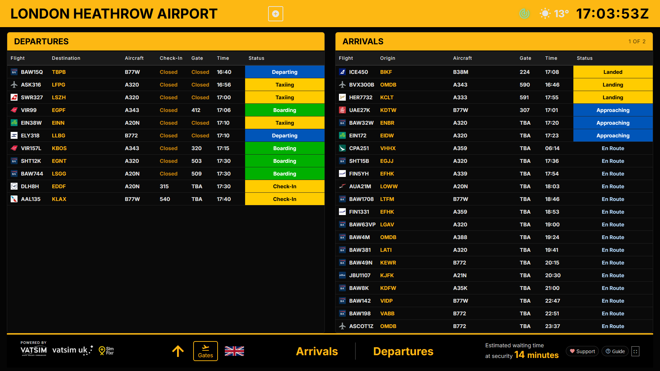Click the Lufthansa icon for DLH8H
Viewport: 660px width, 371px height.
[x=14, y=187]
